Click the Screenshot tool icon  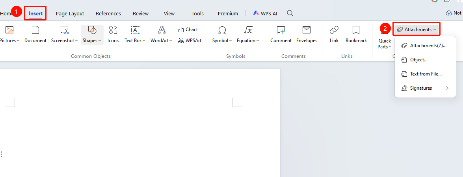[64, 30]
